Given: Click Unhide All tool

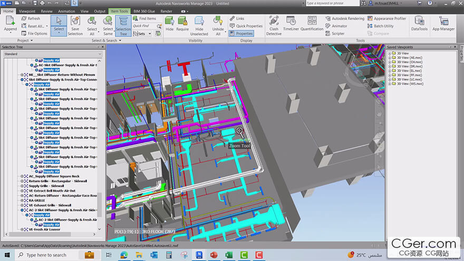Looking at the screenshot, I should coord(218,25).
